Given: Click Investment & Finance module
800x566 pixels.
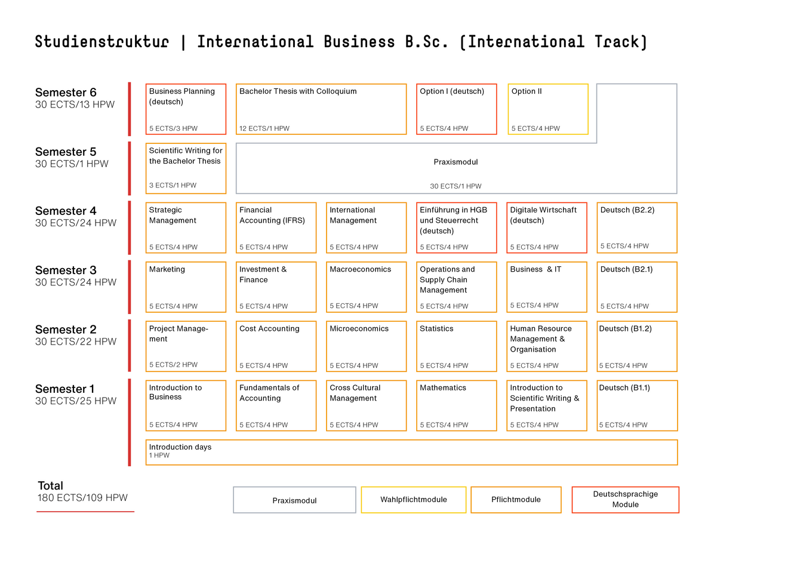Looking at the screenshot, I should click(276, 287).
